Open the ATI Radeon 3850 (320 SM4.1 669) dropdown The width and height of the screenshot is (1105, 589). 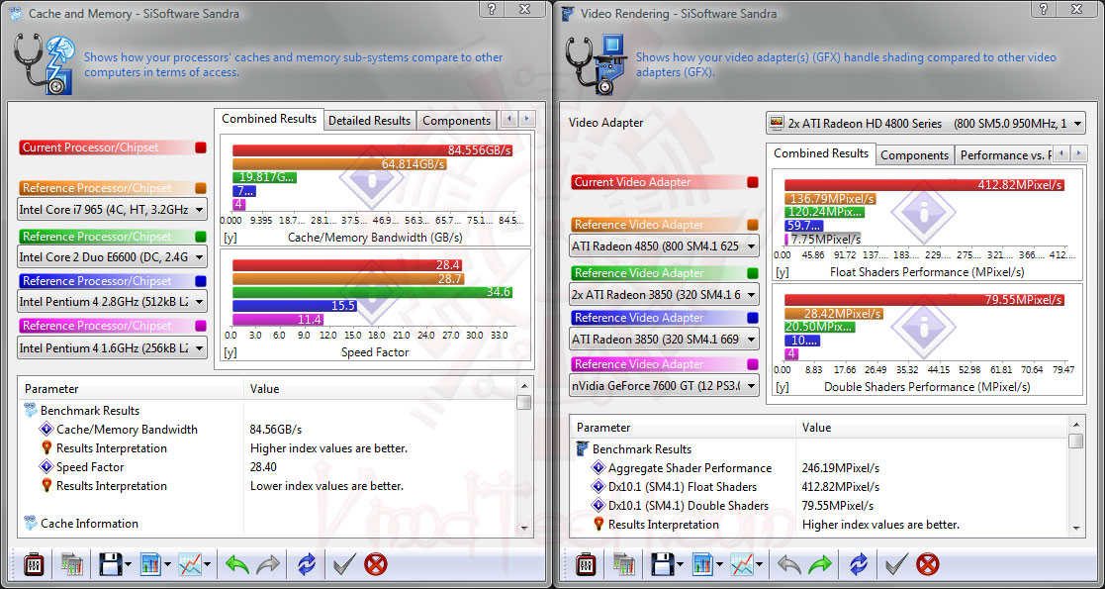[x=665, y=340]
